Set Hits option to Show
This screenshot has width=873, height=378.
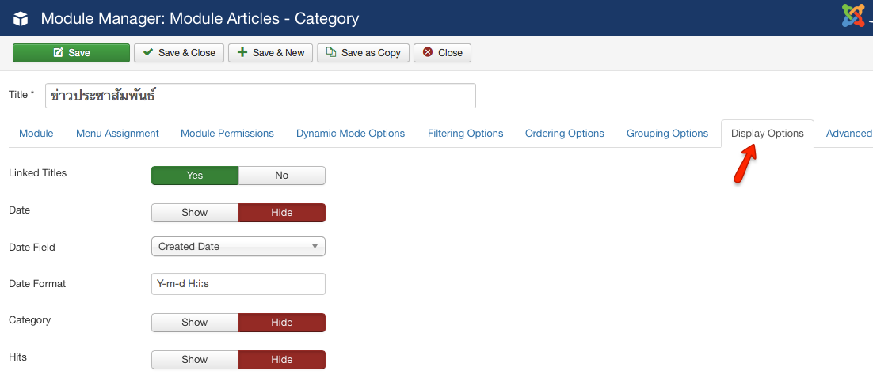pos(195,360)
